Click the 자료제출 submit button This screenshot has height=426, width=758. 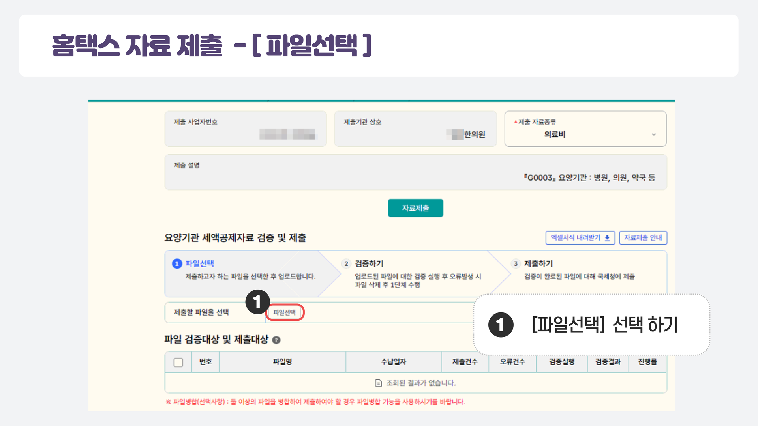[x=415, y=208]
